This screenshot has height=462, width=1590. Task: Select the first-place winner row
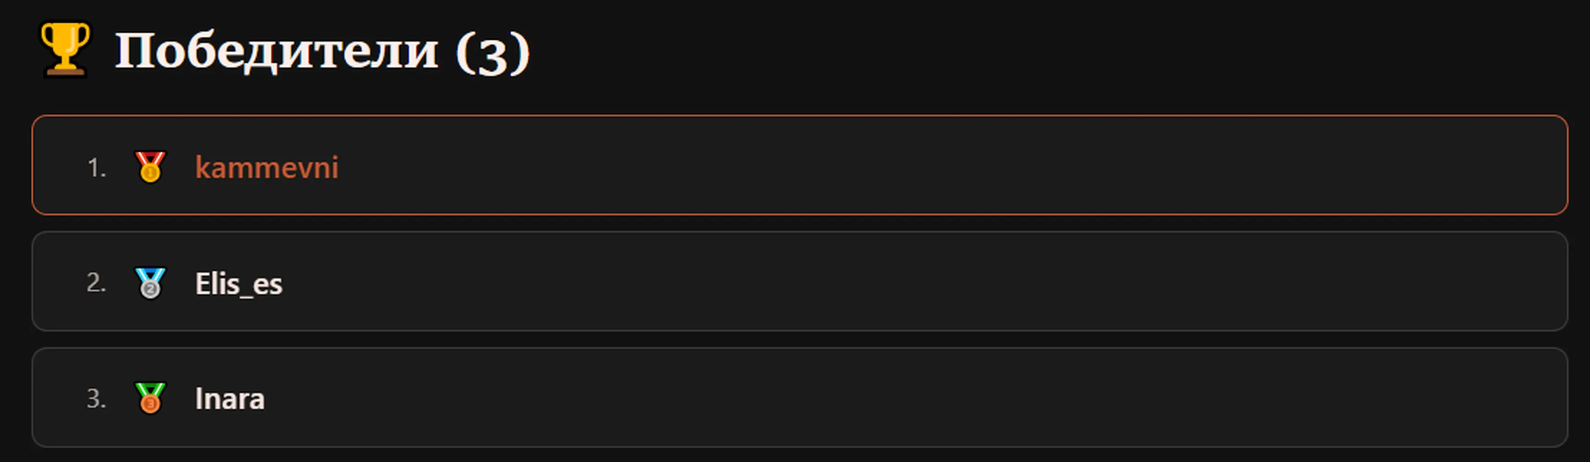(800, 164)
